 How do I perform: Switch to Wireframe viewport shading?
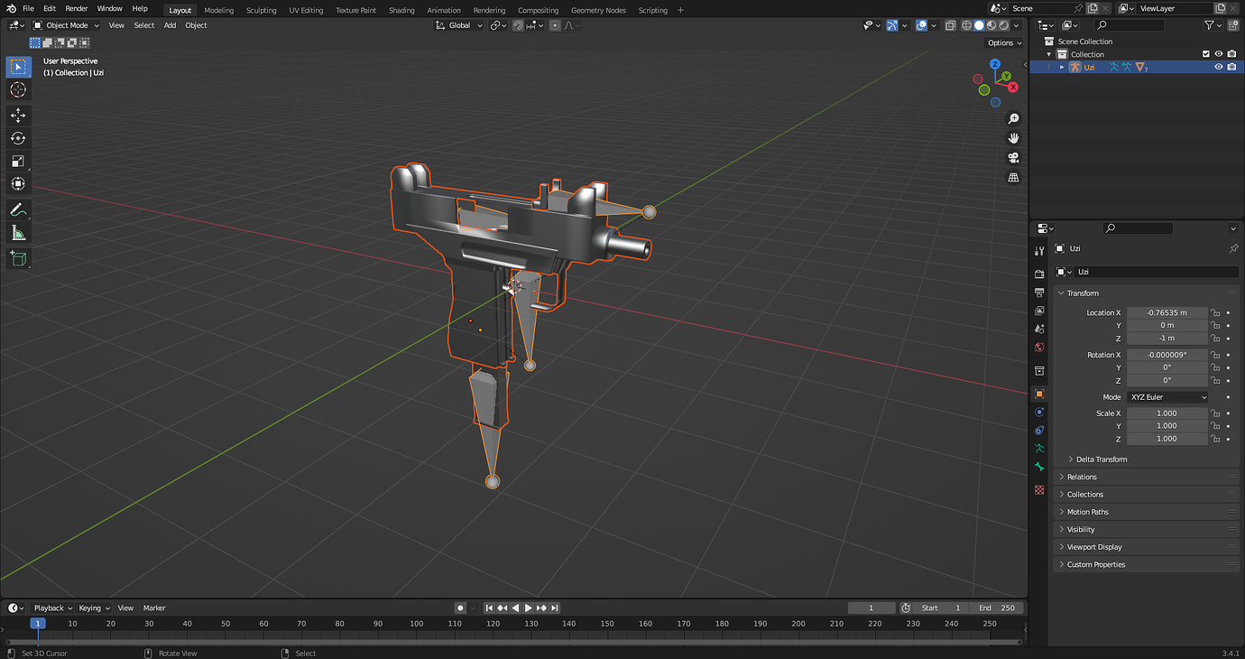tap(966, 25)
